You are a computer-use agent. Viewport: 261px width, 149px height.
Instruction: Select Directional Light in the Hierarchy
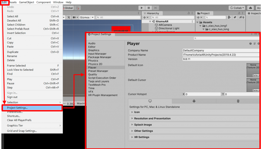pyautogui.click(x=169, y=28)
